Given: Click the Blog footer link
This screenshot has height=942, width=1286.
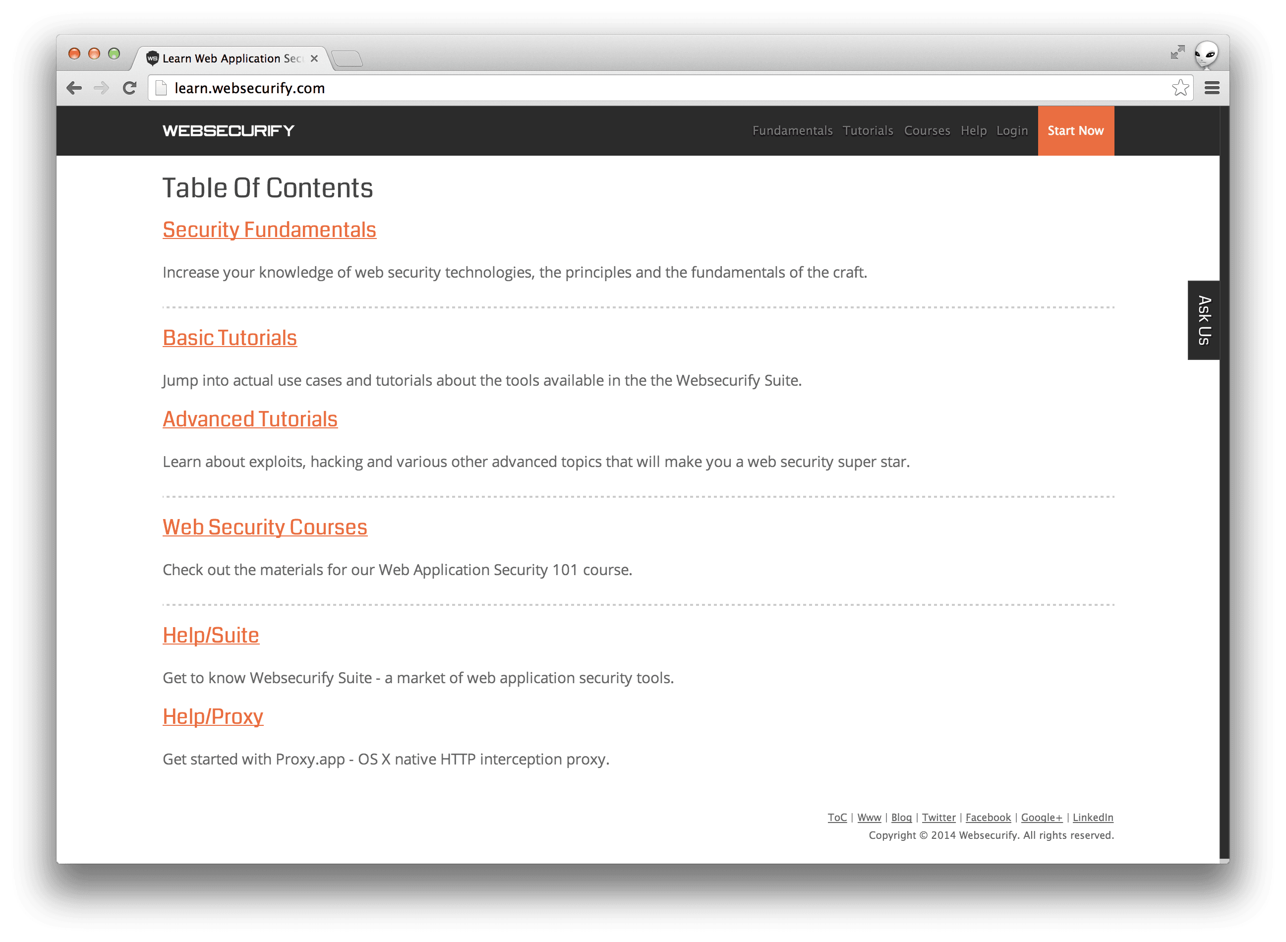Looking at the screenshot, I should (x=901, y=817).
